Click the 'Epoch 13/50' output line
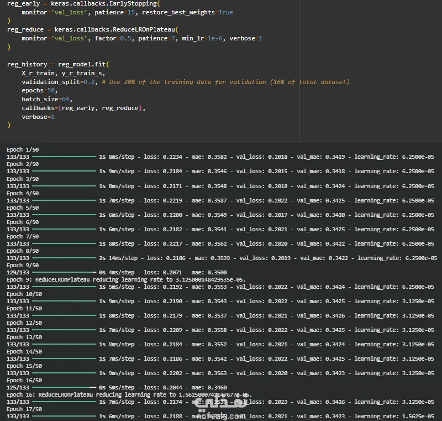The image size is (442, 421). pyautogui.click(x=24, y=337)
